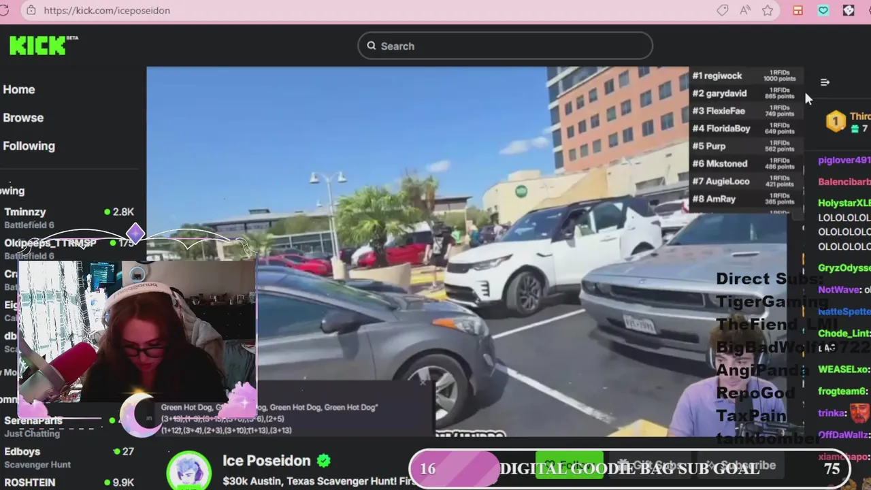Click the purple diamond overlay ornament
Viewport: 871px width, 490px height.
coord(135,233)
